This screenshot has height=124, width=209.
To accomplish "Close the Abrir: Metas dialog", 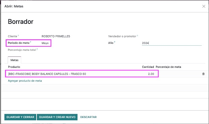I will tap(204, 6).
